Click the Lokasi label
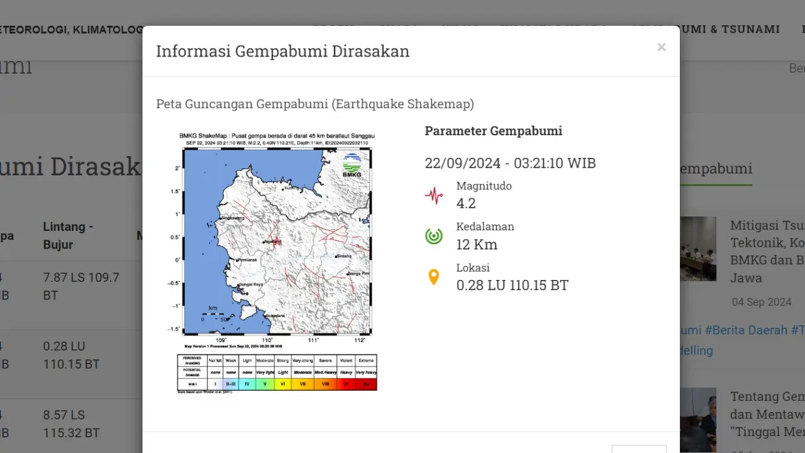This screenshot has height=453, width=805. (473, 267)
